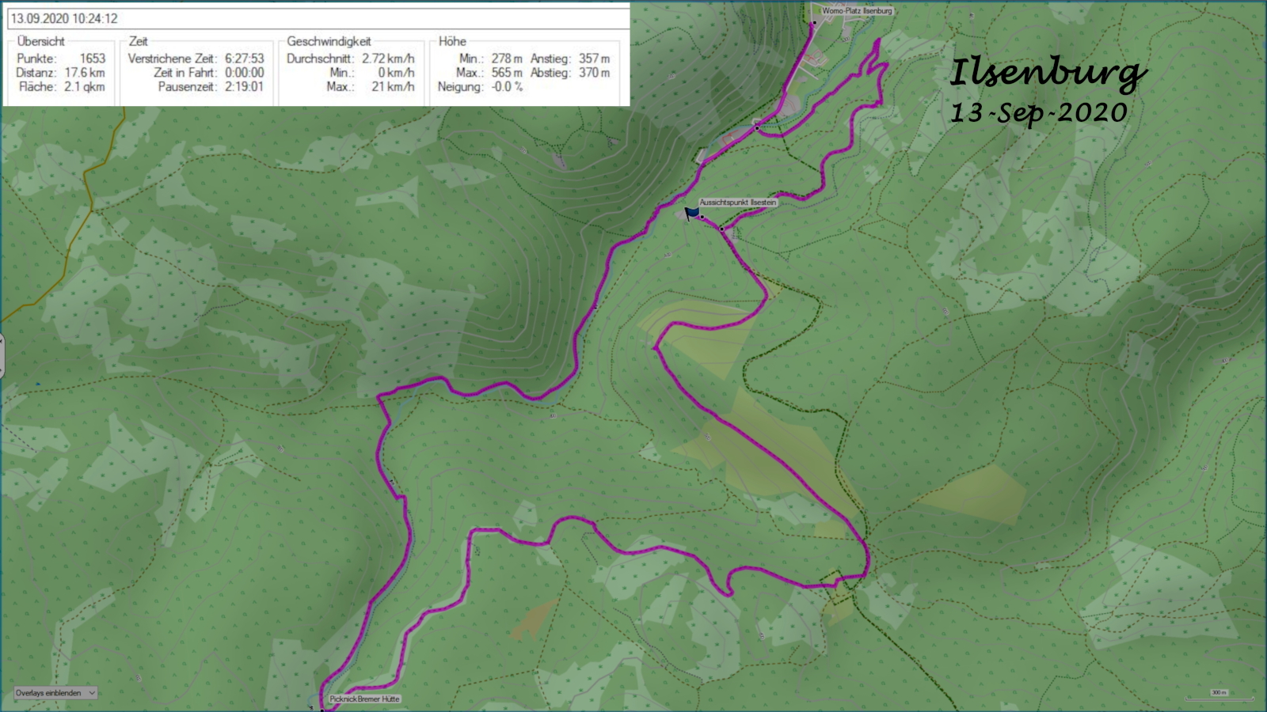Viewport: 1267px width, 712px height.
Task: Click the Distanz value 17.6 km
Action: click(85, 73)
